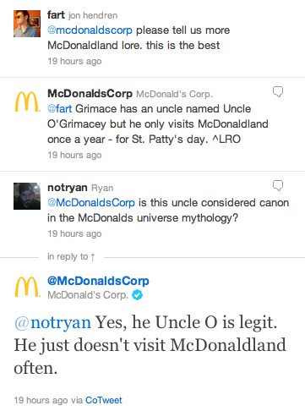Open fart's profile avatar photo

pos(27,24)
